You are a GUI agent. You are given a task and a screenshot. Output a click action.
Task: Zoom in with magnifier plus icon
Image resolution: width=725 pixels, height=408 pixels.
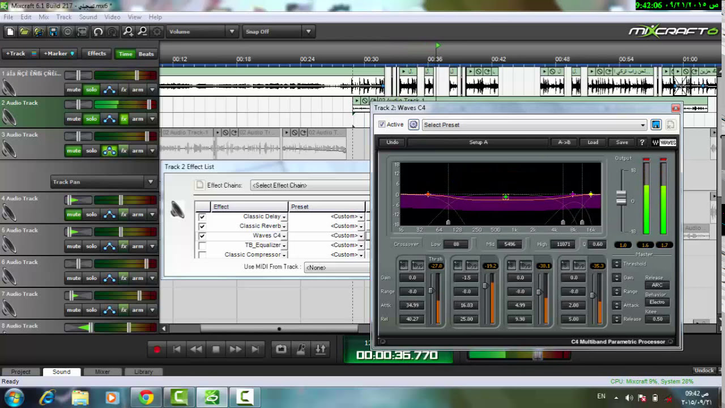pos(129,32)
